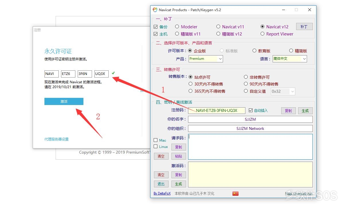Viewport: 342px width, 204px height.
Task: Click the China flag icon in keygen footer
Action: coord(235,193)
